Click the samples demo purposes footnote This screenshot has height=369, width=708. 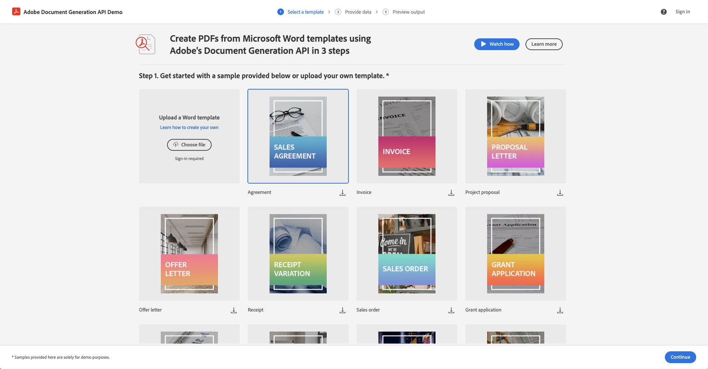click(x=61, y=357)
